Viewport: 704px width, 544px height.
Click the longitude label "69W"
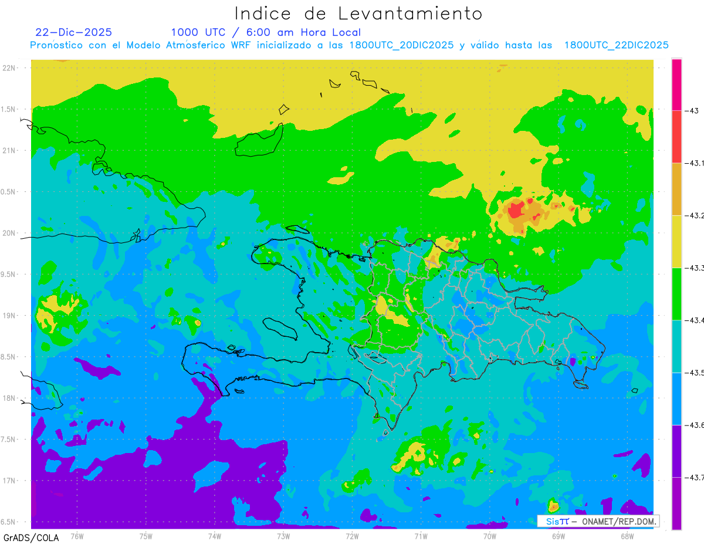click(559, 535)
